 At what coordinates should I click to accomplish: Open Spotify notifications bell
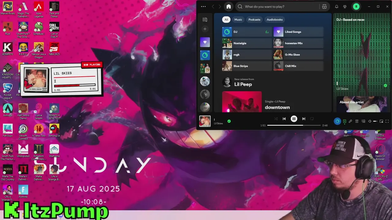(337, 6)
